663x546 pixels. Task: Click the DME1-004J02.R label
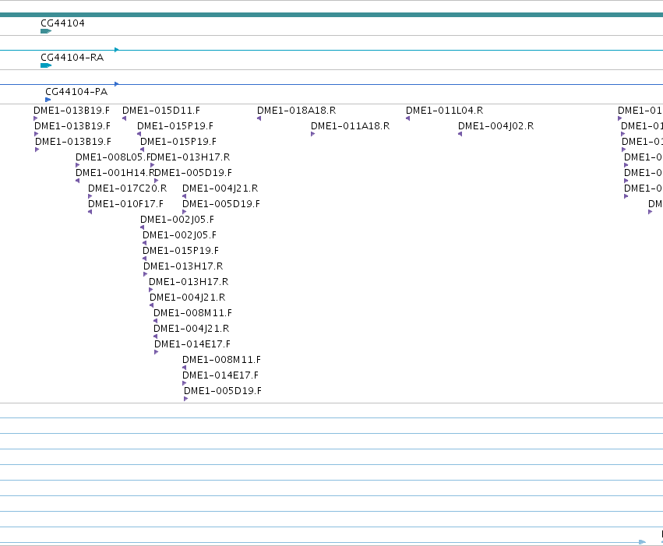(x=496, y=126)
